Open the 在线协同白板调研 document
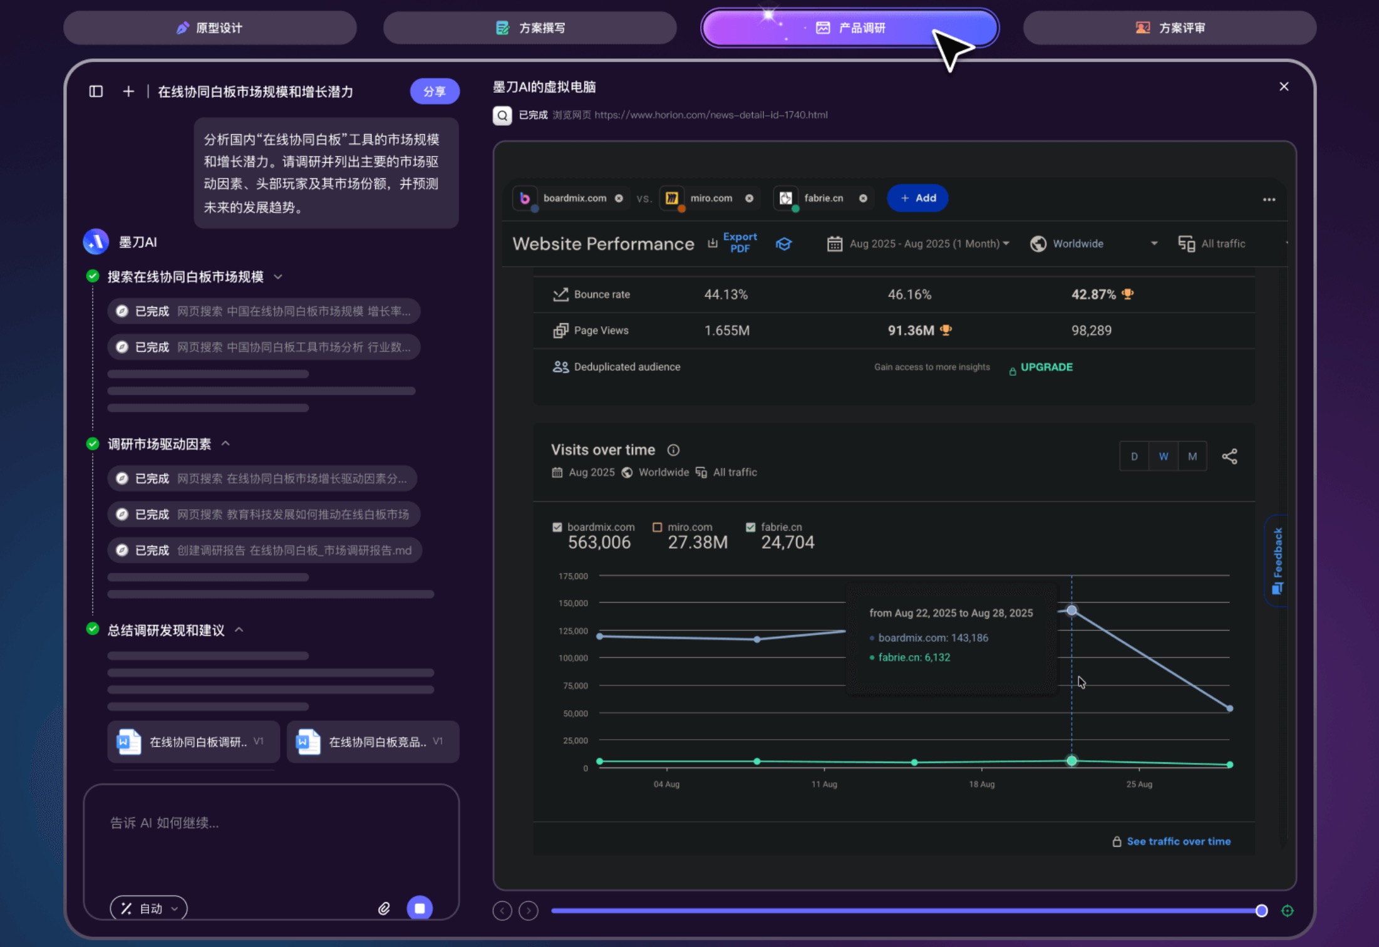1379x947 pixels. 193,742
